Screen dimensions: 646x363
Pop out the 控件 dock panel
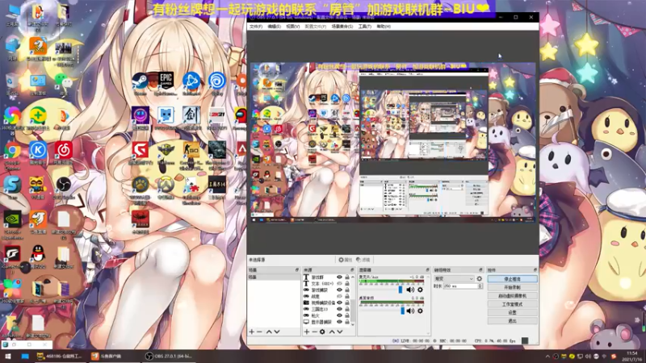click(535, 270)
